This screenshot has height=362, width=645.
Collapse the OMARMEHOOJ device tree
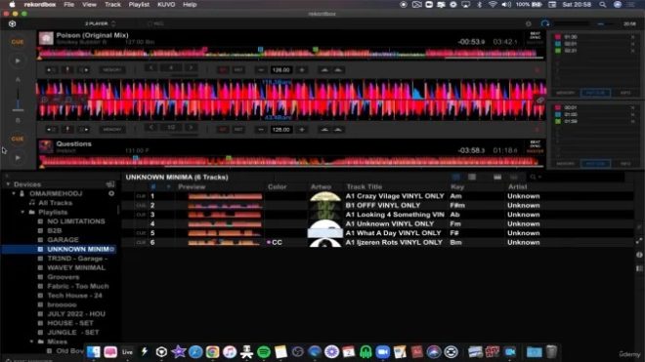(x=14, y=193)
